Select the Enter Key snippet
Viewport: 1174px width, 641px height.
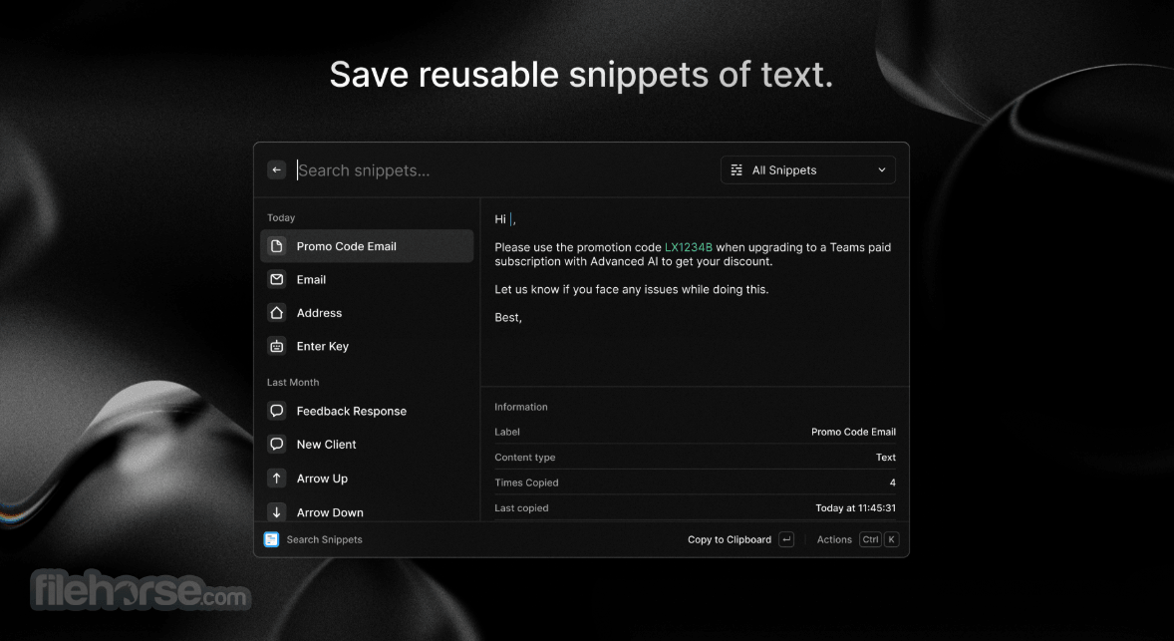[x=367, y=346]
